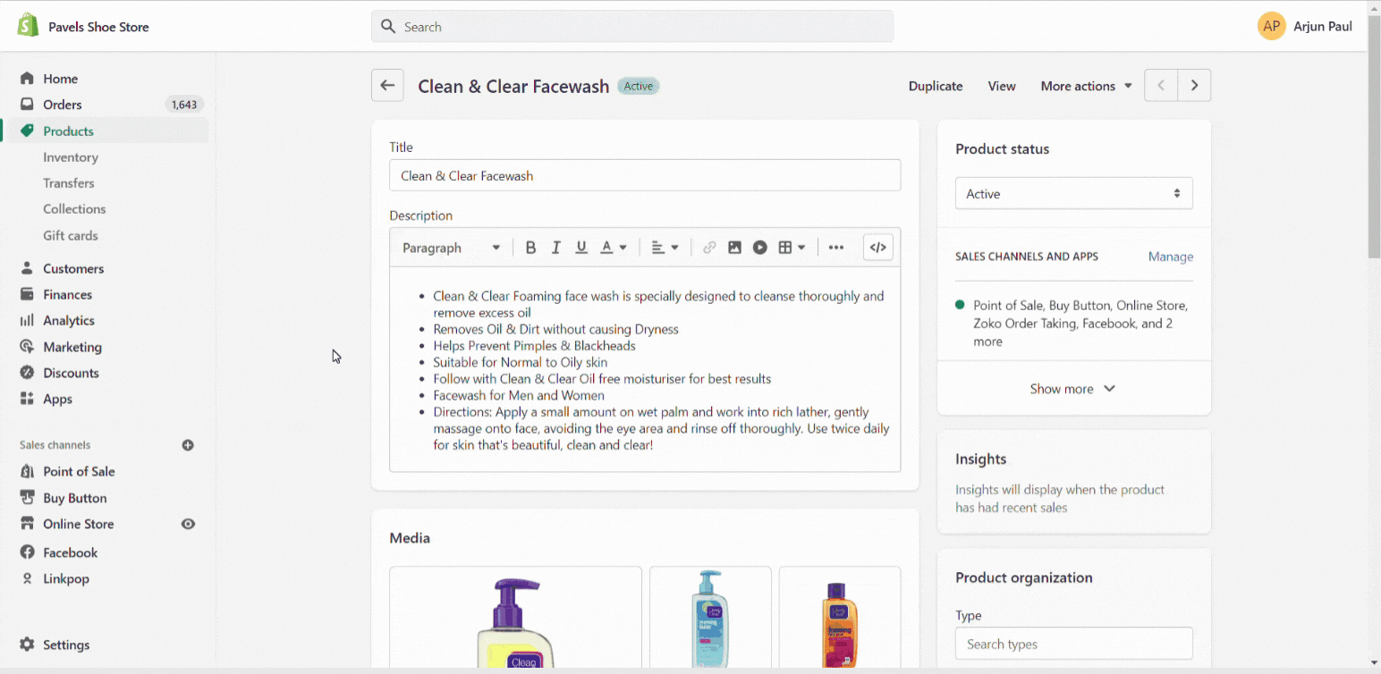Screen dimensions: 1381x674
Task: Toggle HTML code view
Action: 878,248
